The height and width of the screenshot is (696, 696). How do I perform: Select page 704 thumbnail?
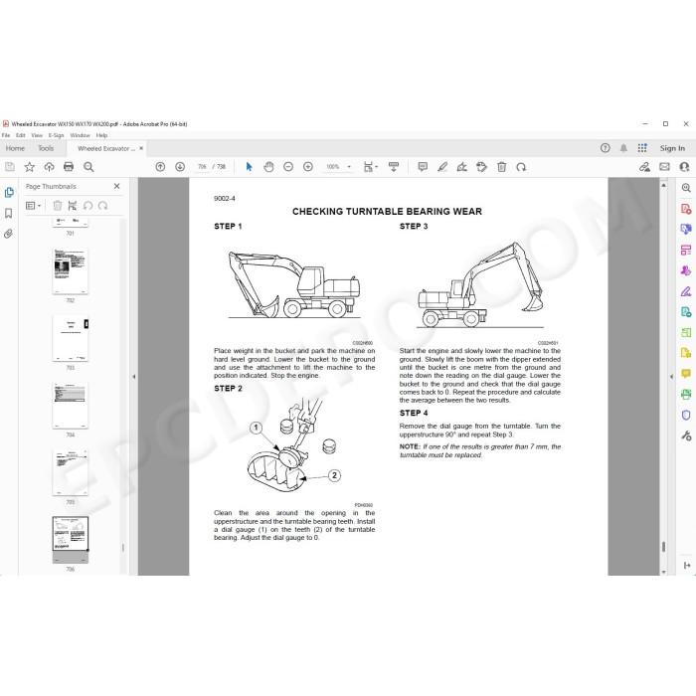tap(71, 406)
